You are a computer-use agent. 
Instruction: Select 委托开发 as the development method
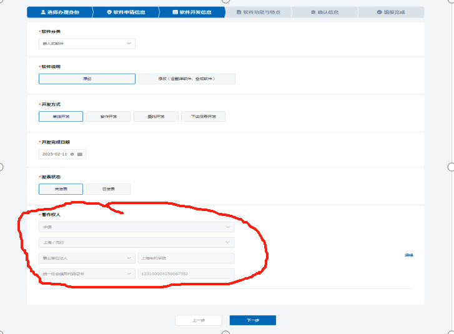155,116
